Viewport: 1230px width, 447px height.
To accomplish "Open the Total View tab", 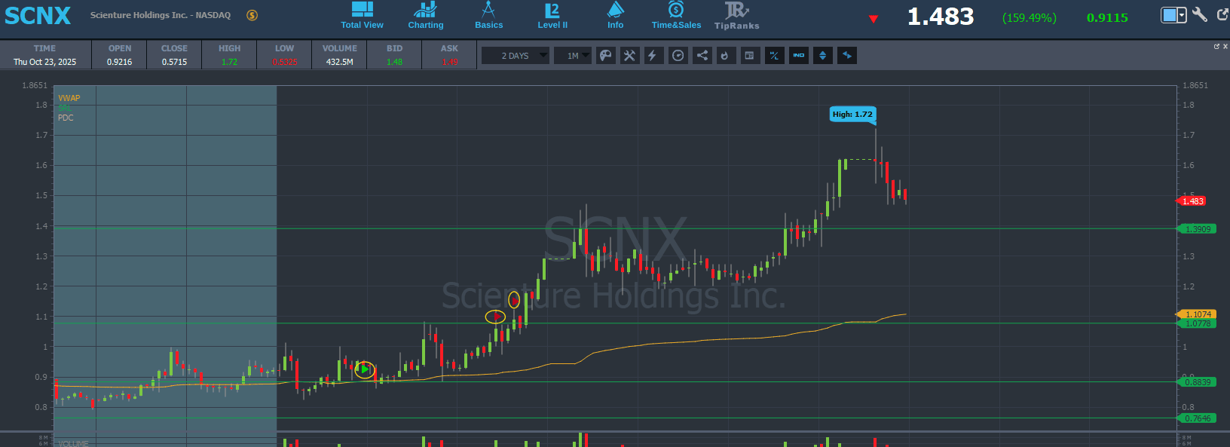I will (x=363, y=16).
